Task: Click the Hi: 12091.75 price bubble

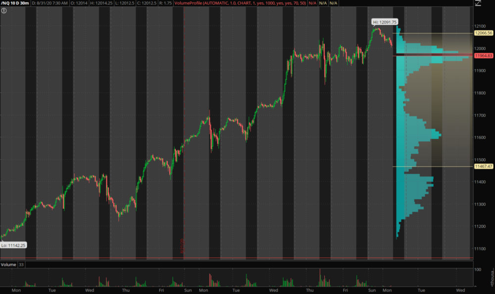Action: 385,22
